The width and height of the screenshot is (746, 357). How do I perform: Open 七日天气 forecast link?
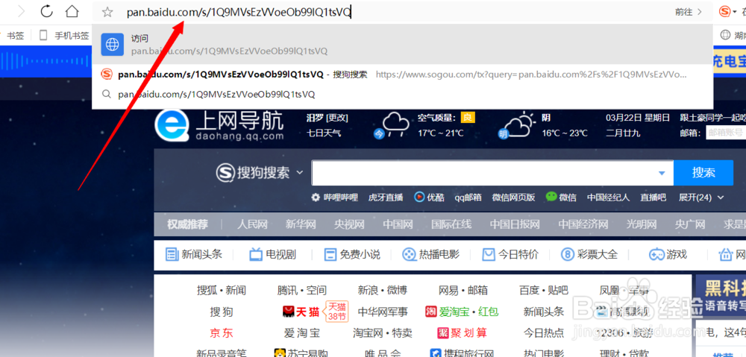(x=324, y=133)
